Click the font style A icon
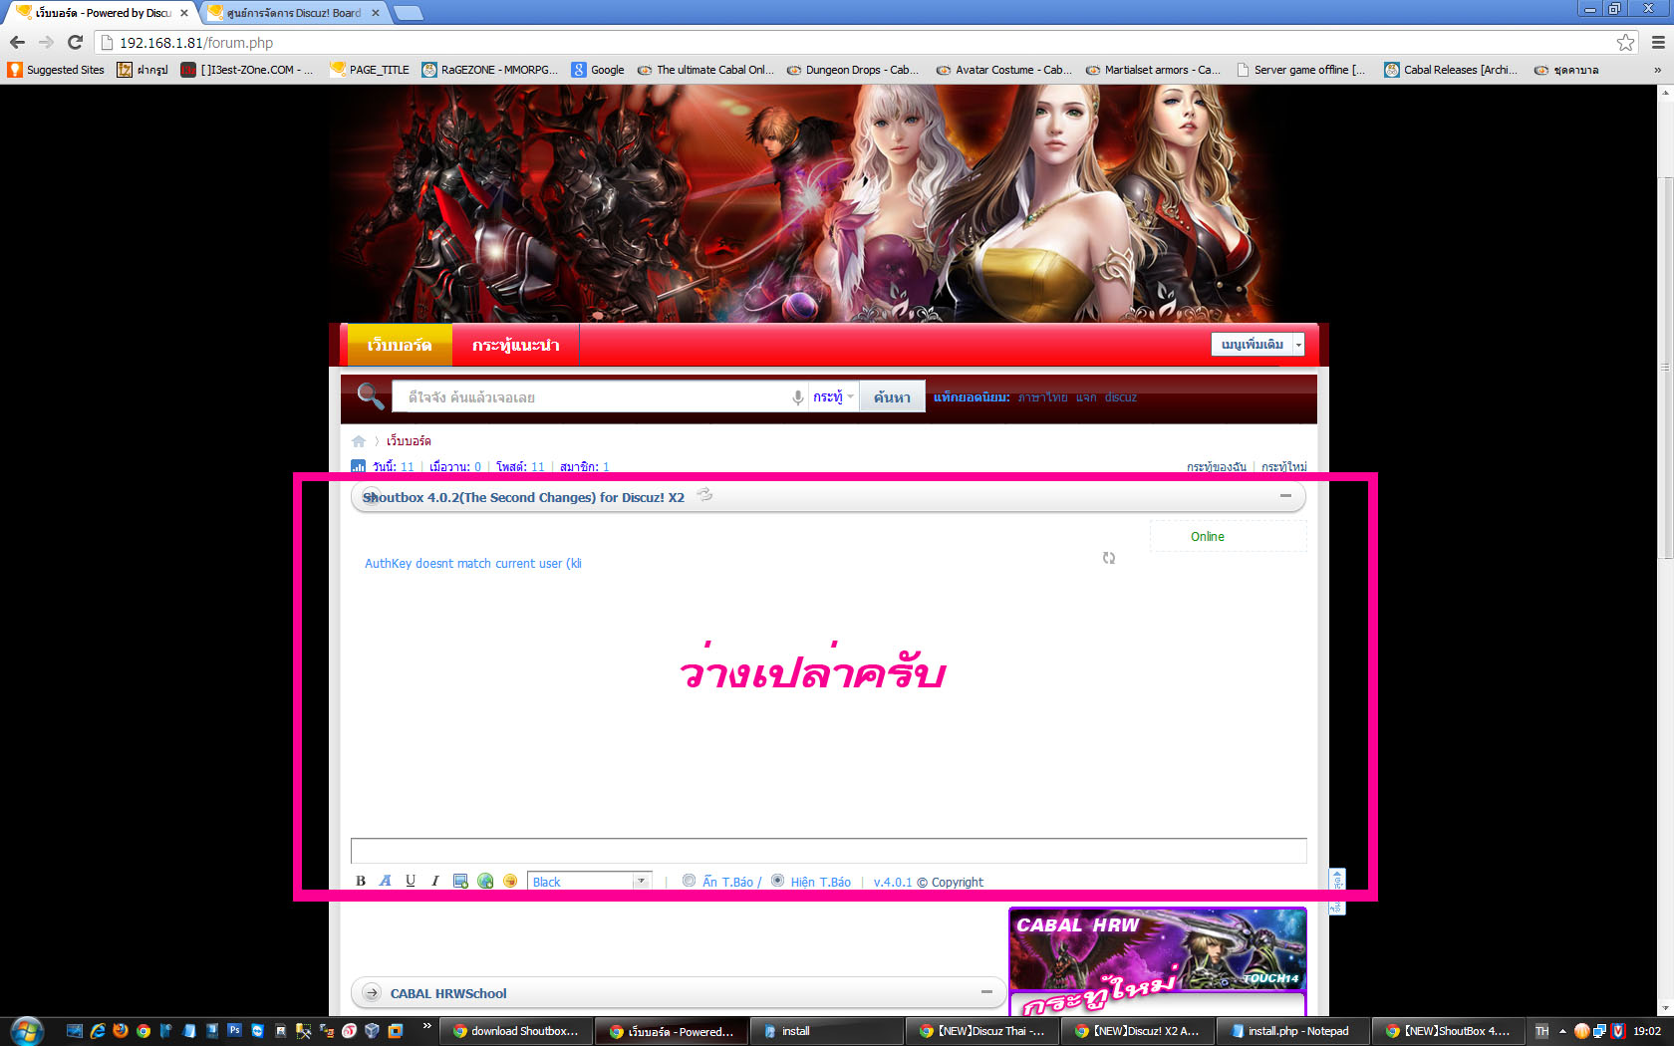 pyautogui.click(x=386, y=881)
